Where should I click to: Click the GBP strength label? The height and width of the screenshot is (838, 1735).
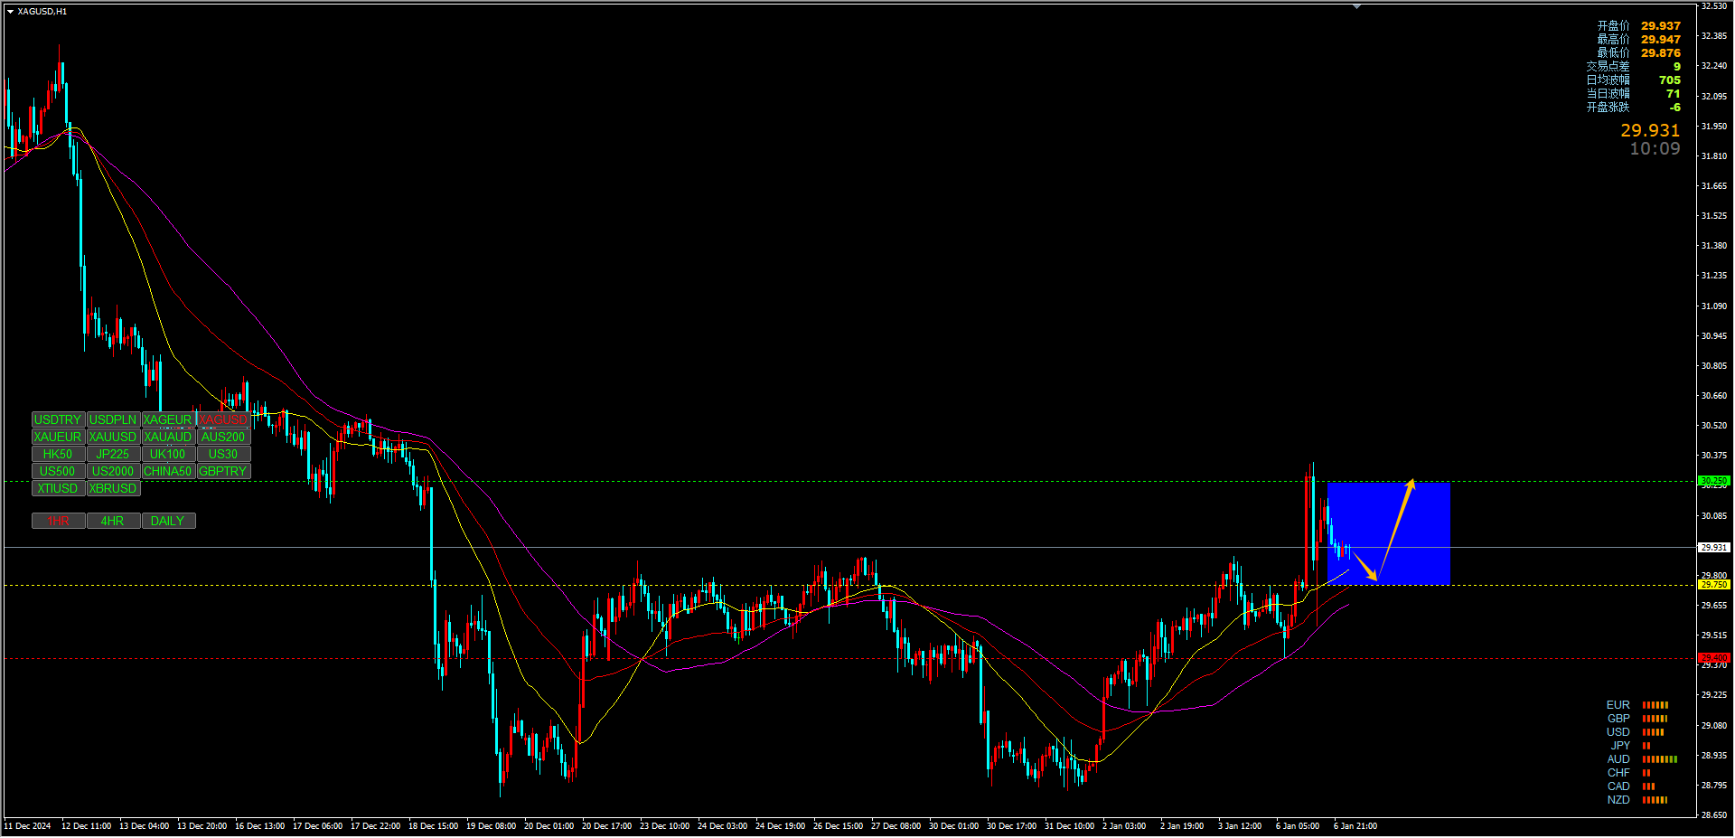pyautogui.click(x=1618, y=719)
